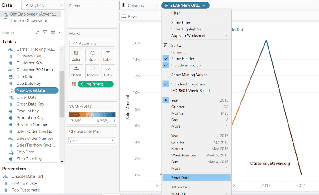This screenshot has height=195, width=319.
Task: Switch to the Analytics tab
Action: [x=35, y=5]
